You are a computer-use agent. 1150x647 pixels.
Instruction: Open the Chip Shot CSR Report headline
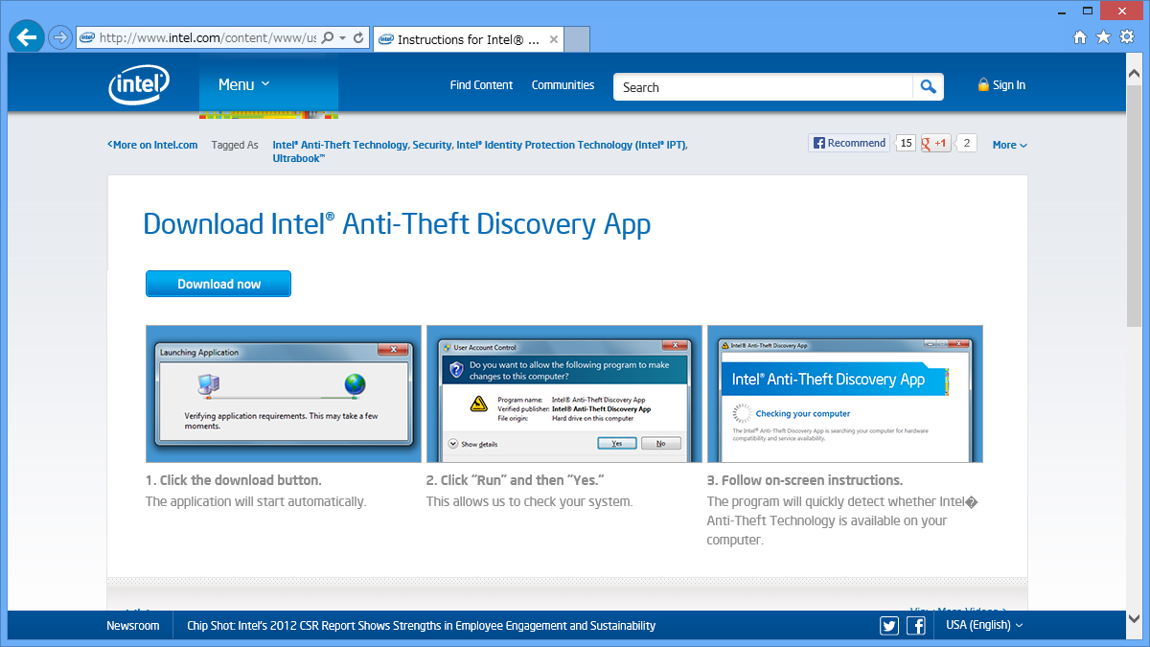(x=422, y=626)
